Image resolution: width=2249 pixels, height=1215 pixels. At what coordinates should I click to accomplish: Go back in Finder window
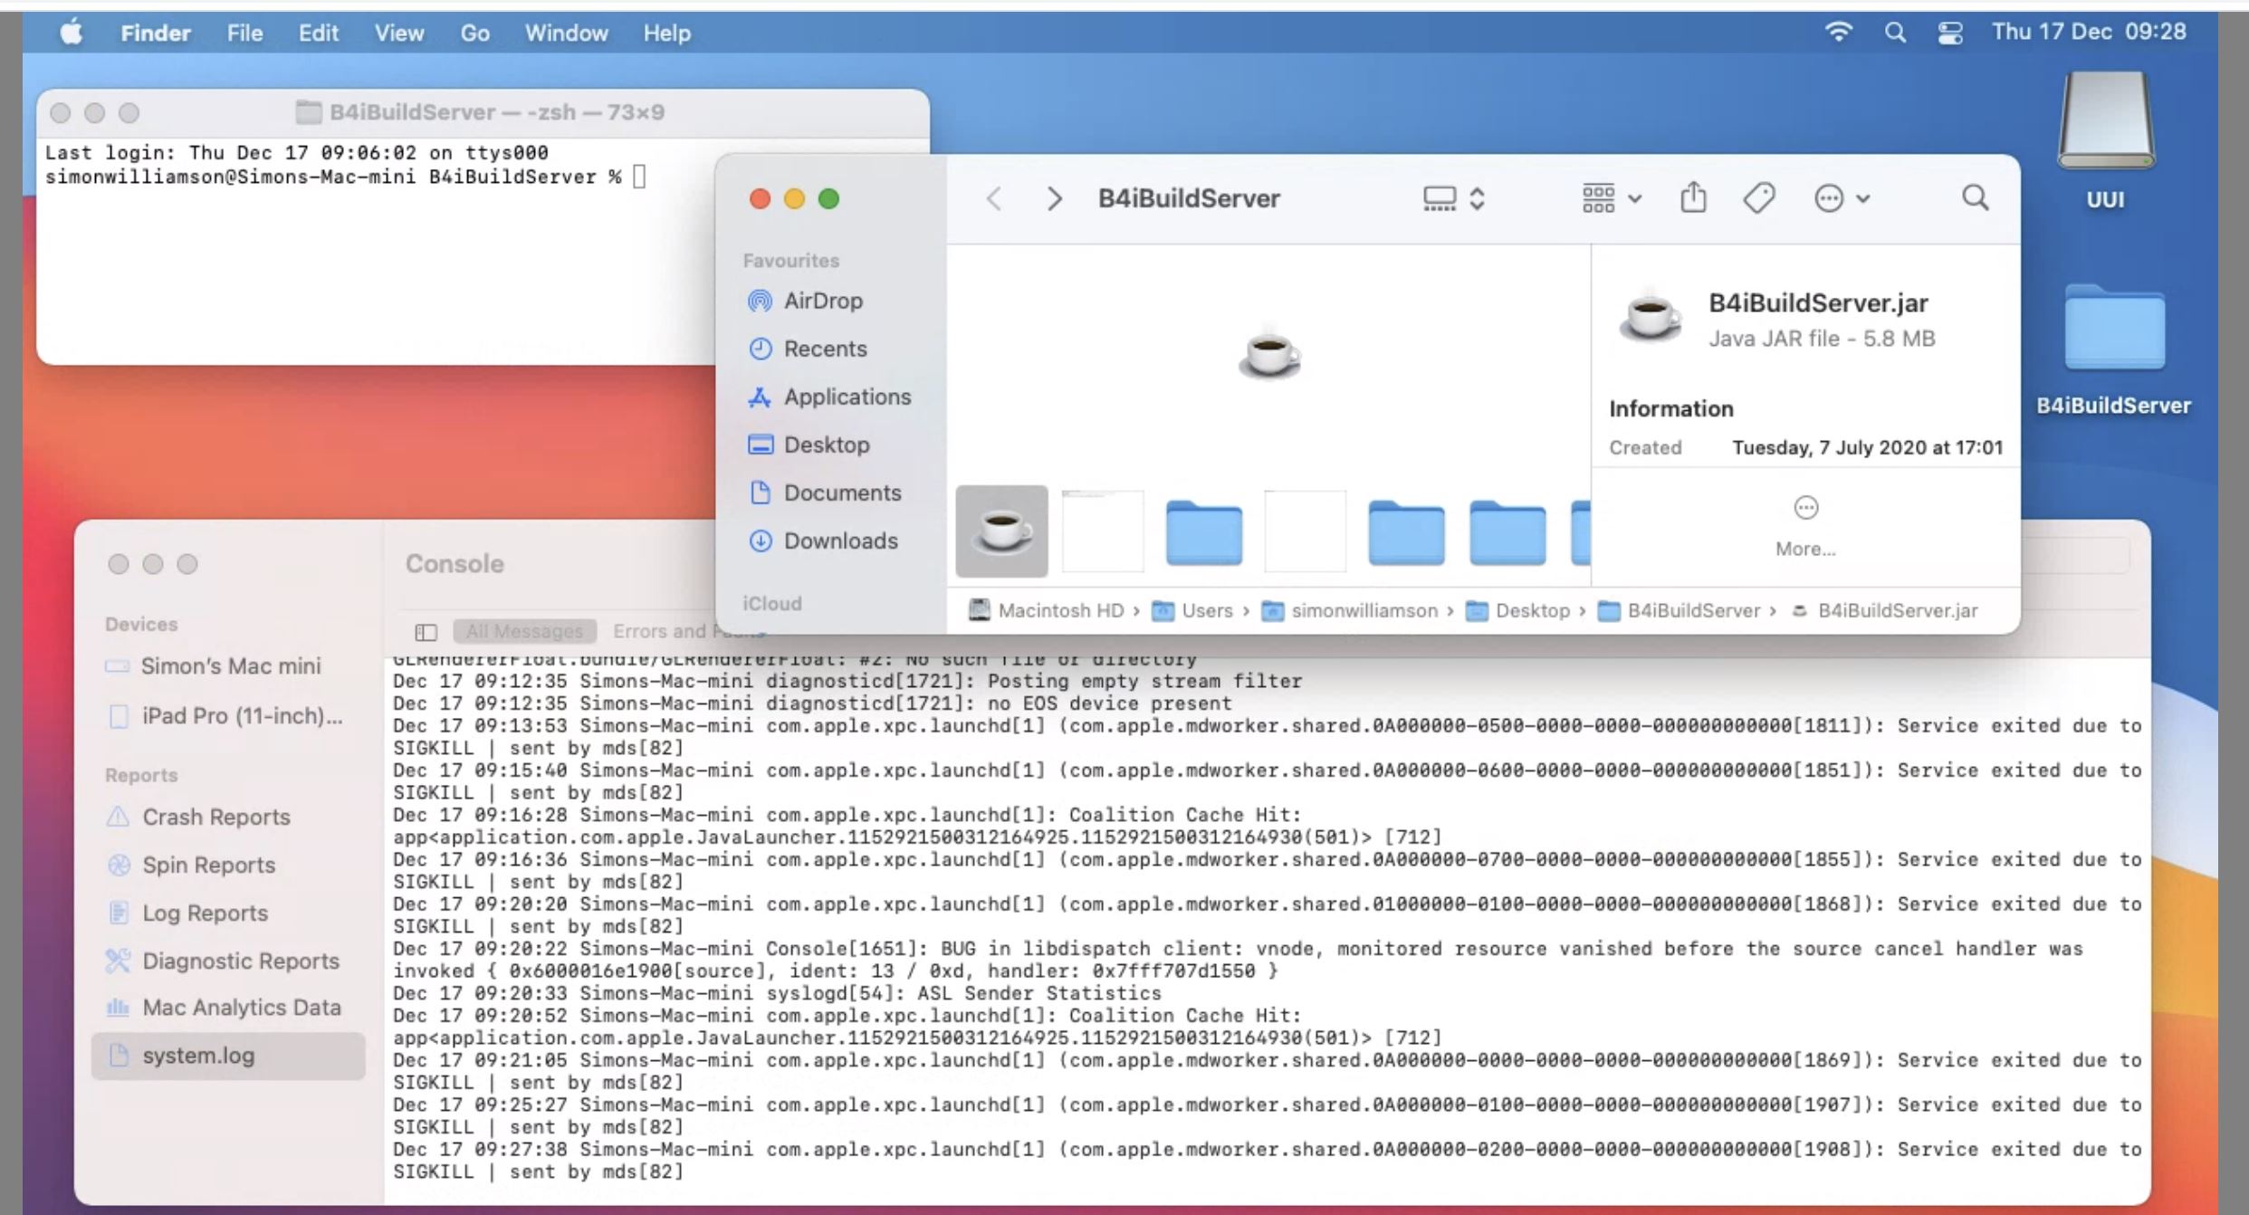tap(994, 198)
